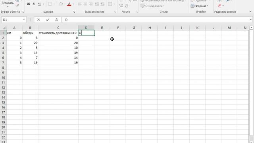Open font color dropdown arrow
Image resolution: width=254 pixels, height=143 pixels.
click(73, 4)
